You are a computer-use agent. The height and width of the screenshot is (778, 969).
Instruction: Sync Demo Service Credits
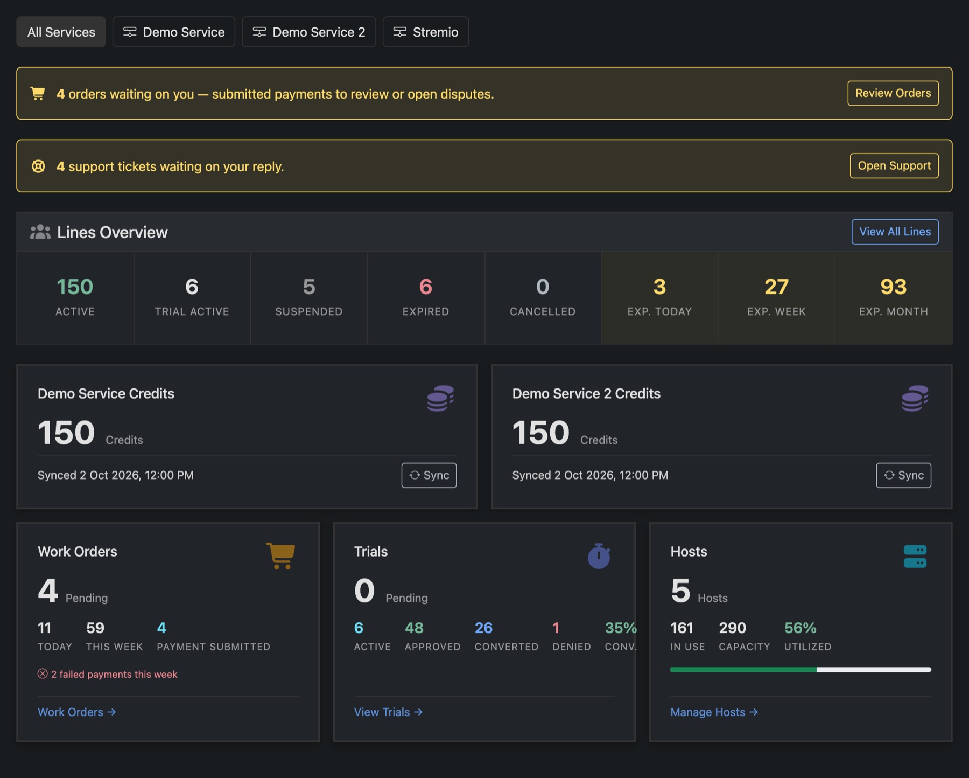pos(429,475)
